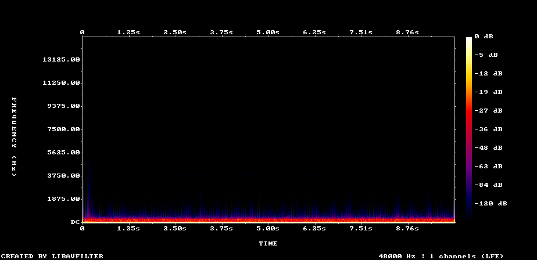
Task: Click the top 6.25s time label
Action: pos(314,32)
